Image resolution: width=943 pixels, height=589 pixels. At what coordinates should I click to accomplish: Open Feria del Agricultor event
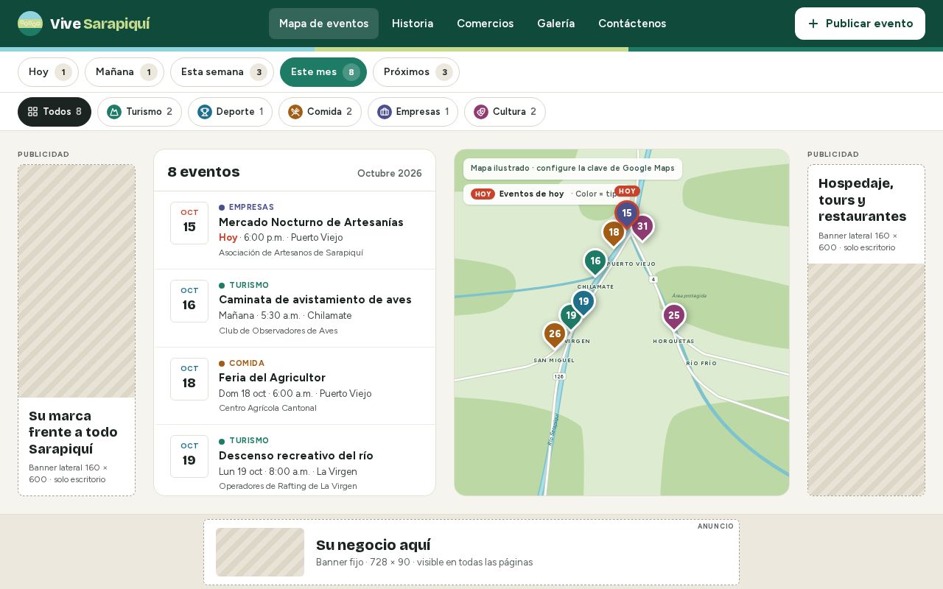point(295,386)
